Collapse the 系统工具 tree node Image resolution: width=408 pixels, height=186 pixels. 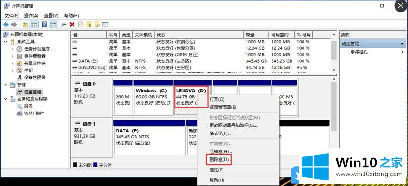pos(5,42)
